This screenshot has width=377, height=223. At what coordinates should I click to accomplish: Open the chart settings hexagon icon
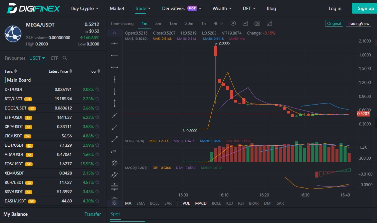(233, 23)
